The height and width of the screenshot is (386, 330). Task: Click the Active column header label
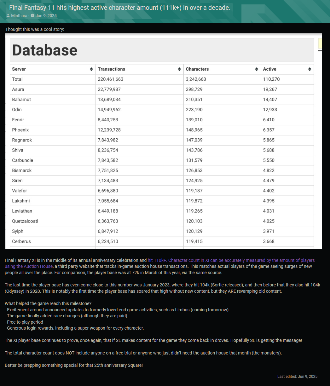pyautogui.click(x=269, y=69)
